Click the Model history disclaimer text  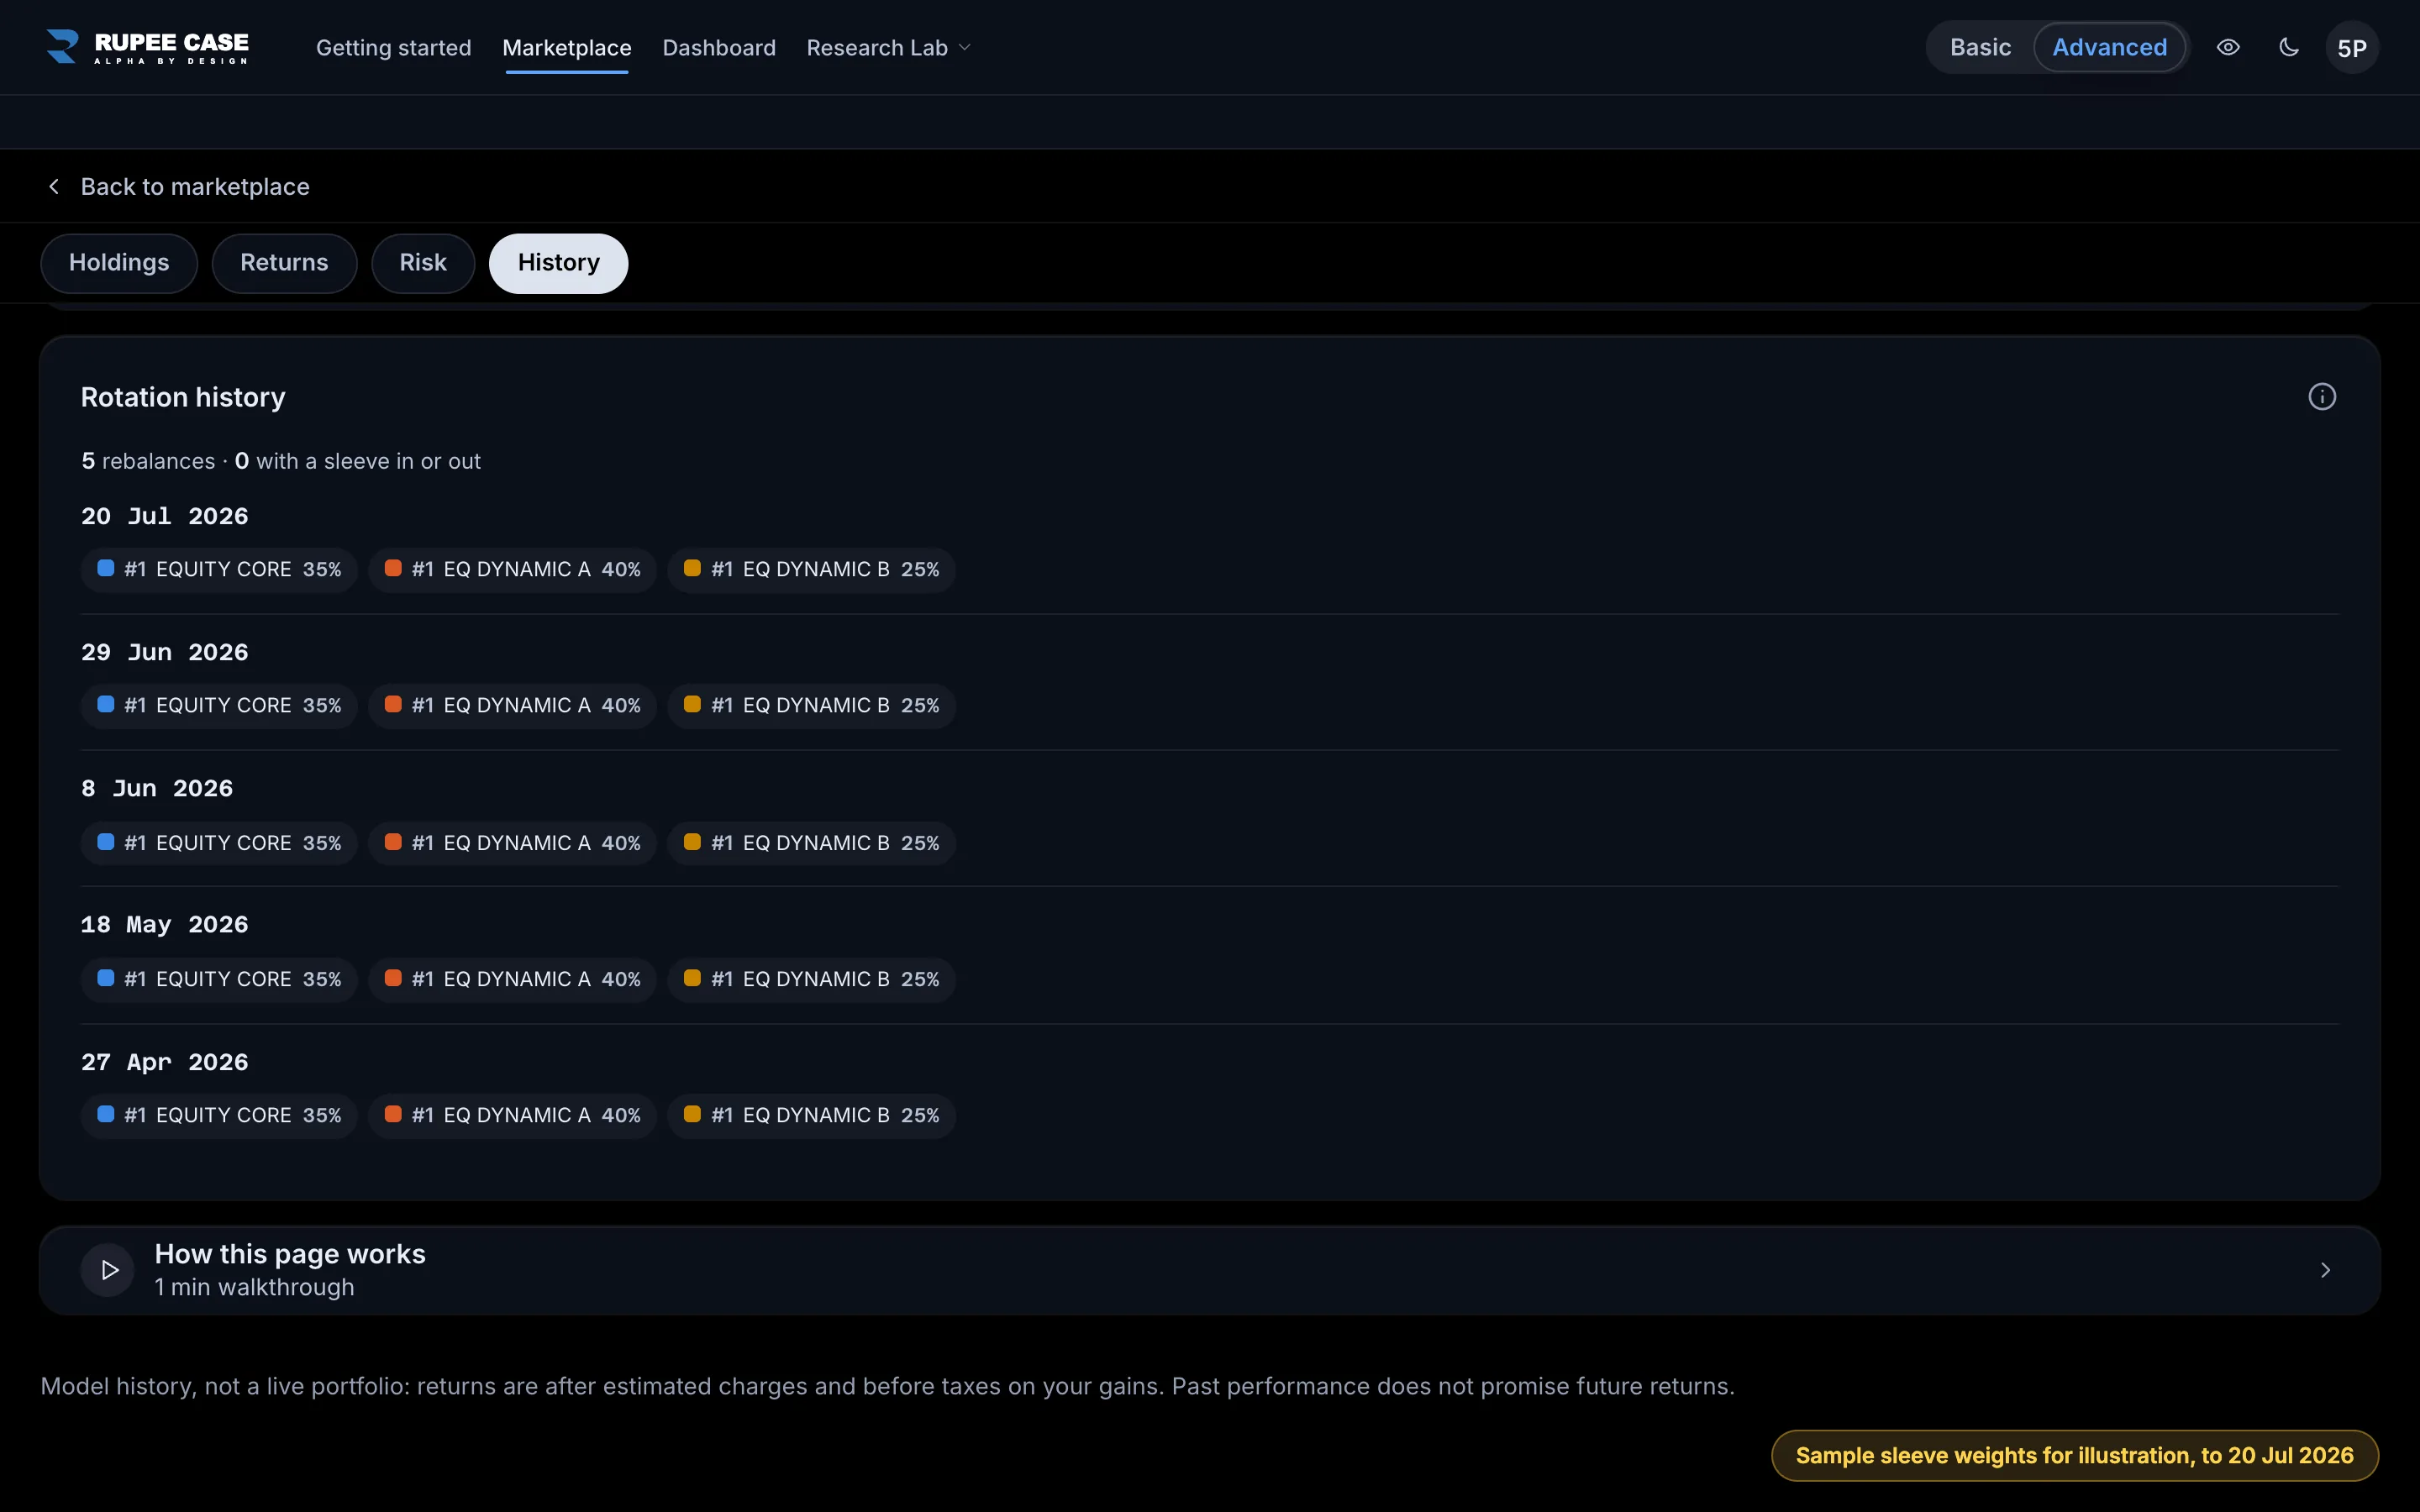click(887, 1386)
